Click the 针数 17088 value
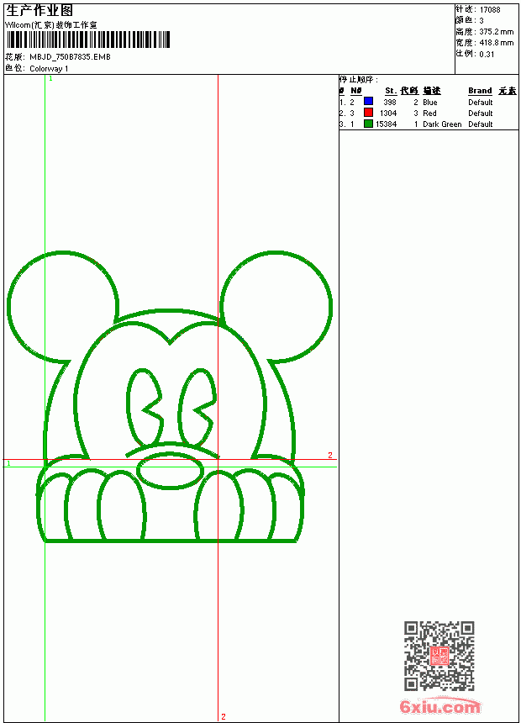521x723 pixels. tap(490, 10)
